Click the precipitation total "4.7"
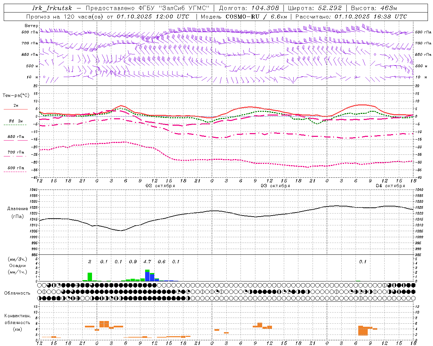Screen dimensions: 433x346 tap(147, 262)
